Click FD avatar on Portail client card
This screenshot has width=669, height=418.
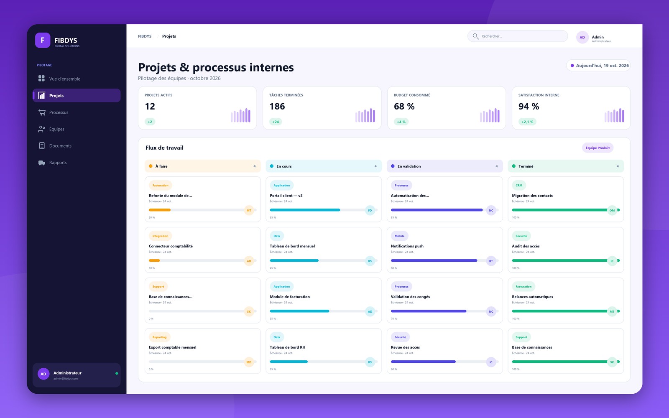click(370, 210)
